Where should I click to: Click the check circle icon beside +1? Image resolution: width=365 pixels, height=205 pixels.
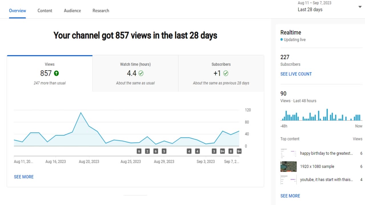[x=226, y=73]
